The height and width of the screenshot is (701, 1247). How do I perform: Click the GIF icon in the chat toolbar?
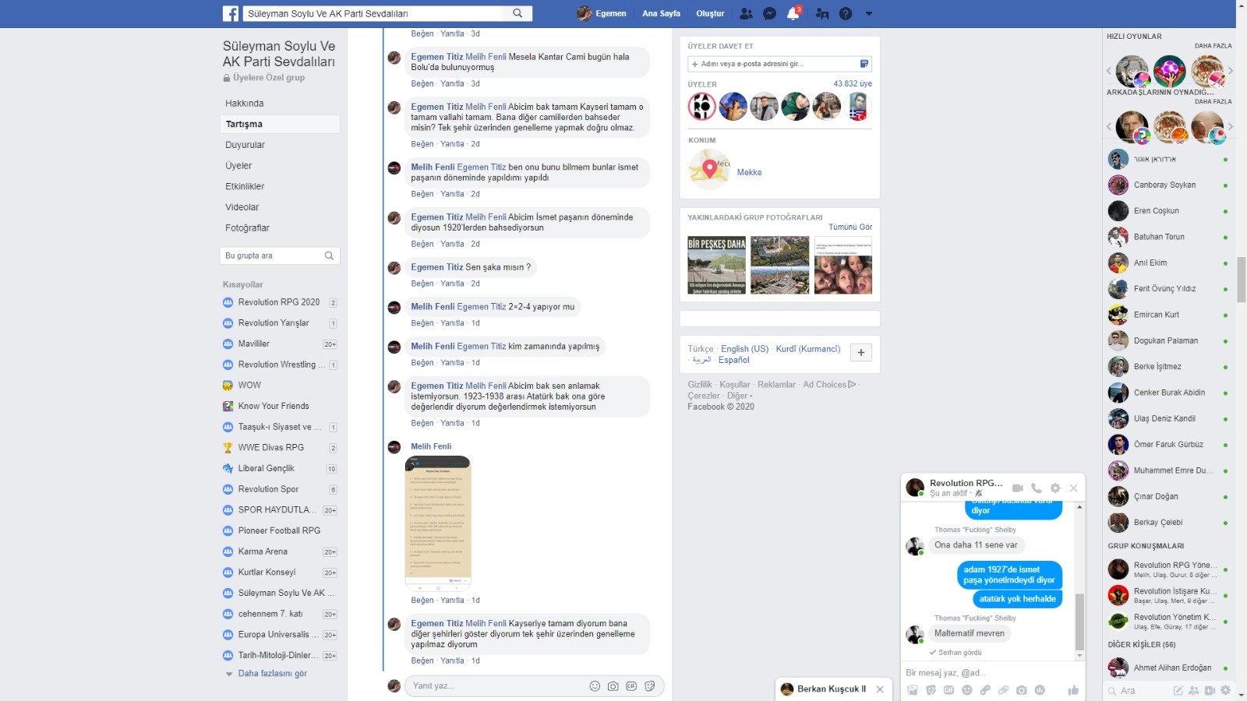(948, 690)
